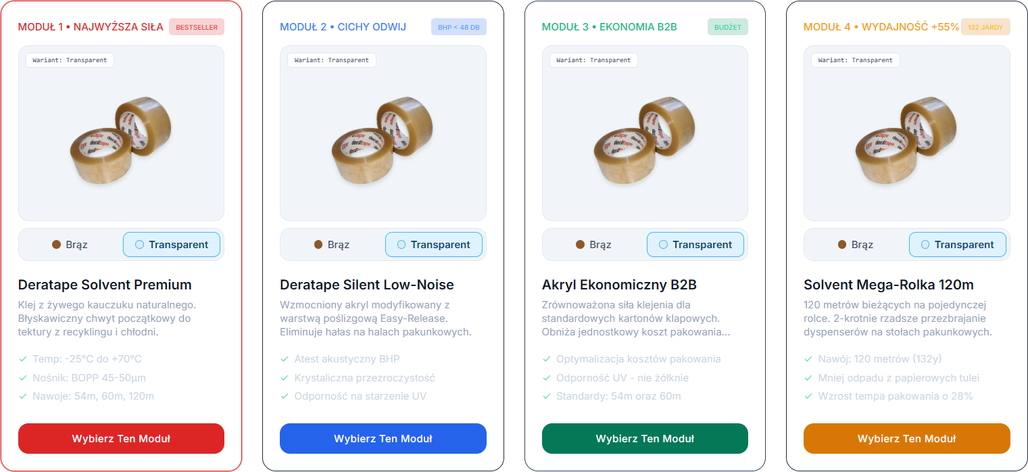Screen dimensions: 1028x472
Task: Choose Brąz option on Deratape Silent Low-Noise
Action: 332,245
